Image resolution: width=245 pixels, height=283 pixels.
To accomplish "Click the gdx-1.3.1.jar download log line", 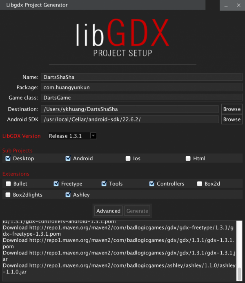I will tap(119, 256).
